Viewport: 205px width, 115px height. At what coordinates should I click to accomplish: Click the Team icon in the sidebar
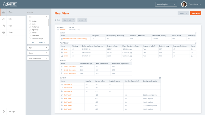coord(3,33)
